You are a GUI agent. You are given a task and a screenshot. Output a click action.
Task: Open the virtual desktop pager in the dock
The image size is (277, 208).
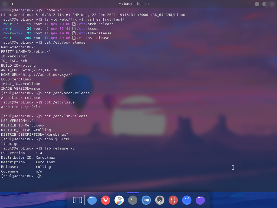click(x=77, y=200)
